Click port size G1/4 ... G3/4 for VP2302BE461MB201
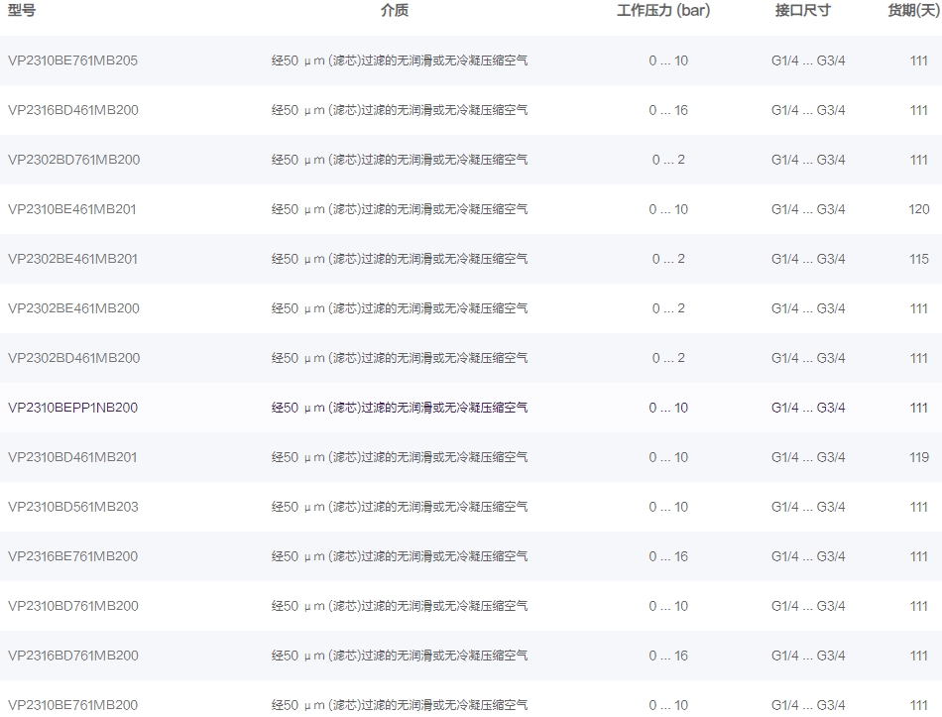 (808, 259)
